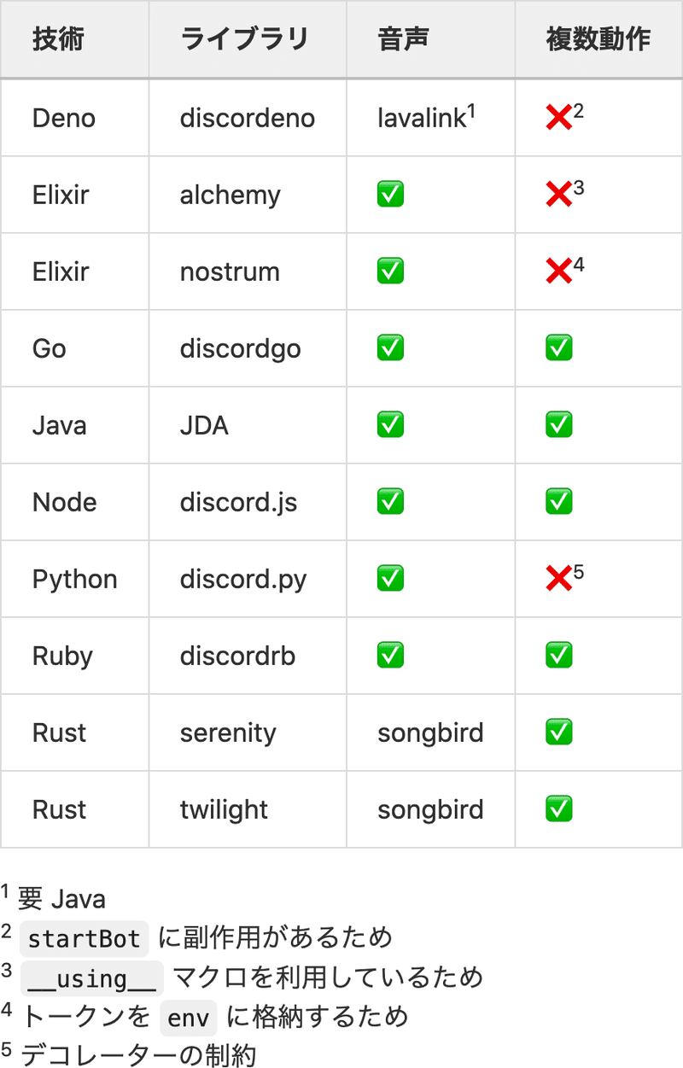Viewport: 683px width, 1068px height.
Task: Click footnote superscript 1 next to lavalink
Action: tap(471, 111)
